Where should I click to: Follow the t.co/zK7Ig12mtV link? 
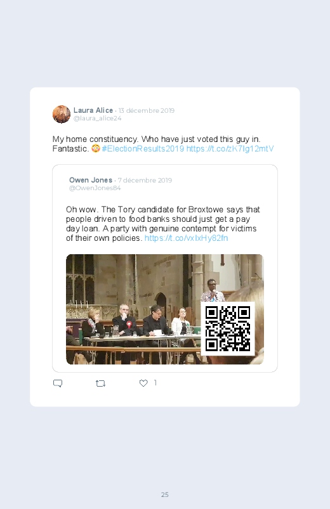point(230,149)
